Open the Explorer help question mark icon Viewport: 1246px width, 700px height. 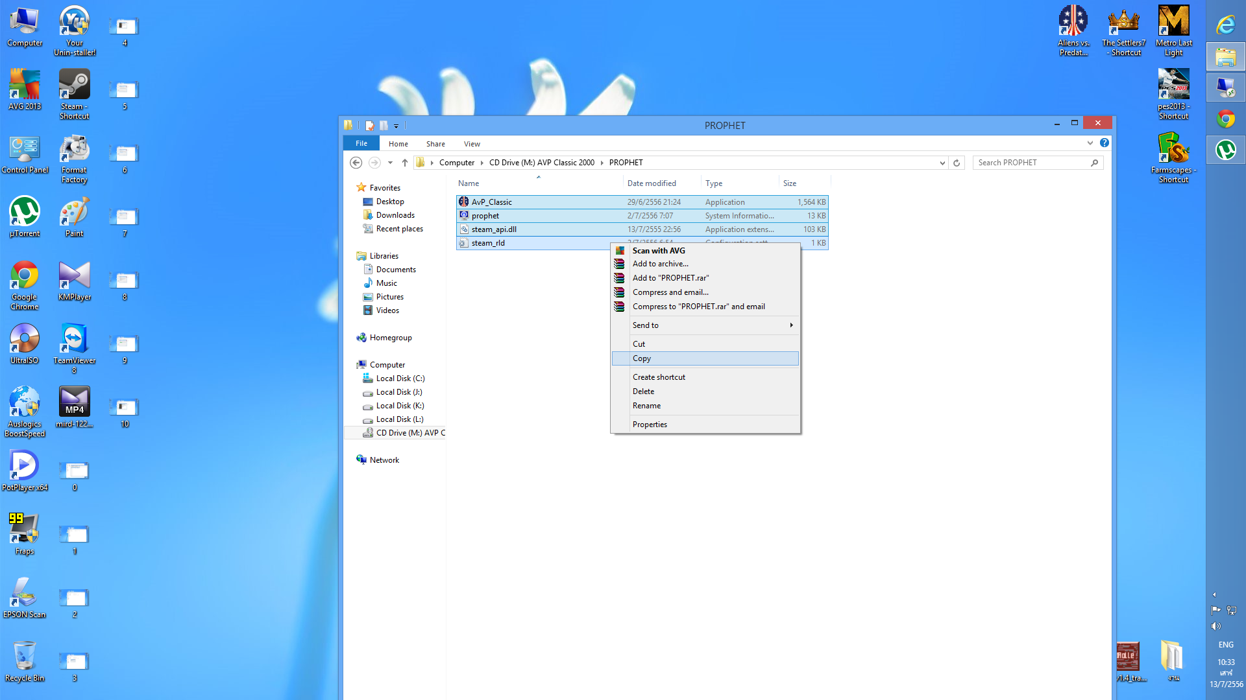click(x=1104, y=143)
